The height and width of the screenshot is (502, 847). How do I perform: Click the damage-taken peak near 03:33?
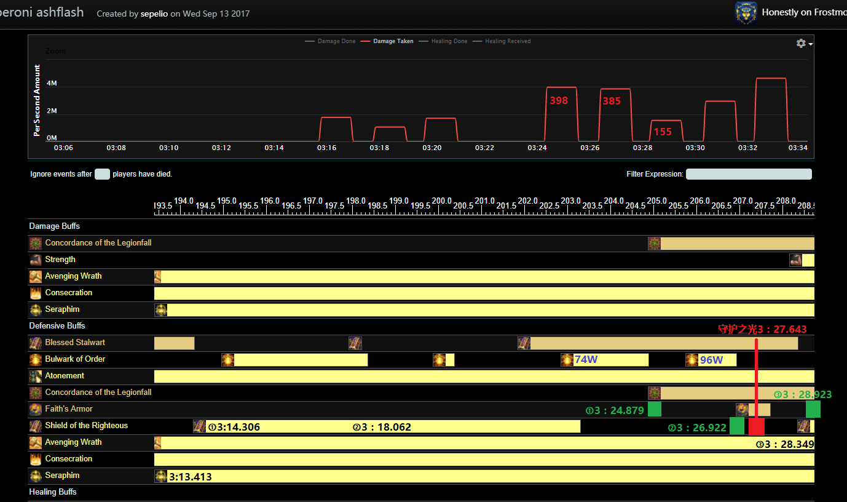point(771,79)
